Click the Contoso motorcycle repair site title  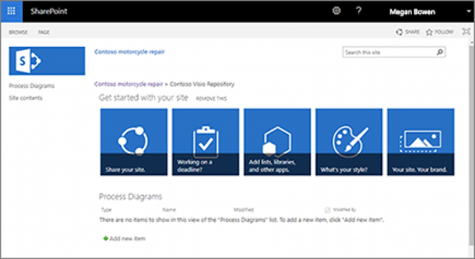pos(130,52)
